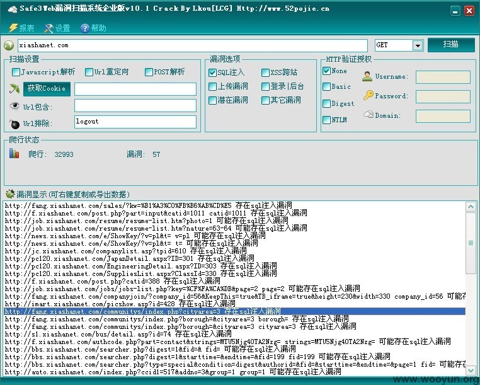Image resolution: width=480 pixels, height=385 pixels.
Task: Select NTLM HTTP authorization
Action: 326,120
